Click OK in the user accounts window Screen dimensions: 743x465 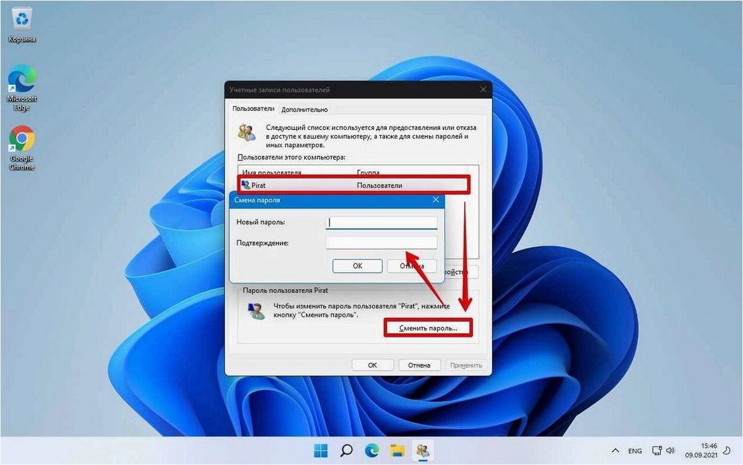pyautogui.click(x=372, y=365)
